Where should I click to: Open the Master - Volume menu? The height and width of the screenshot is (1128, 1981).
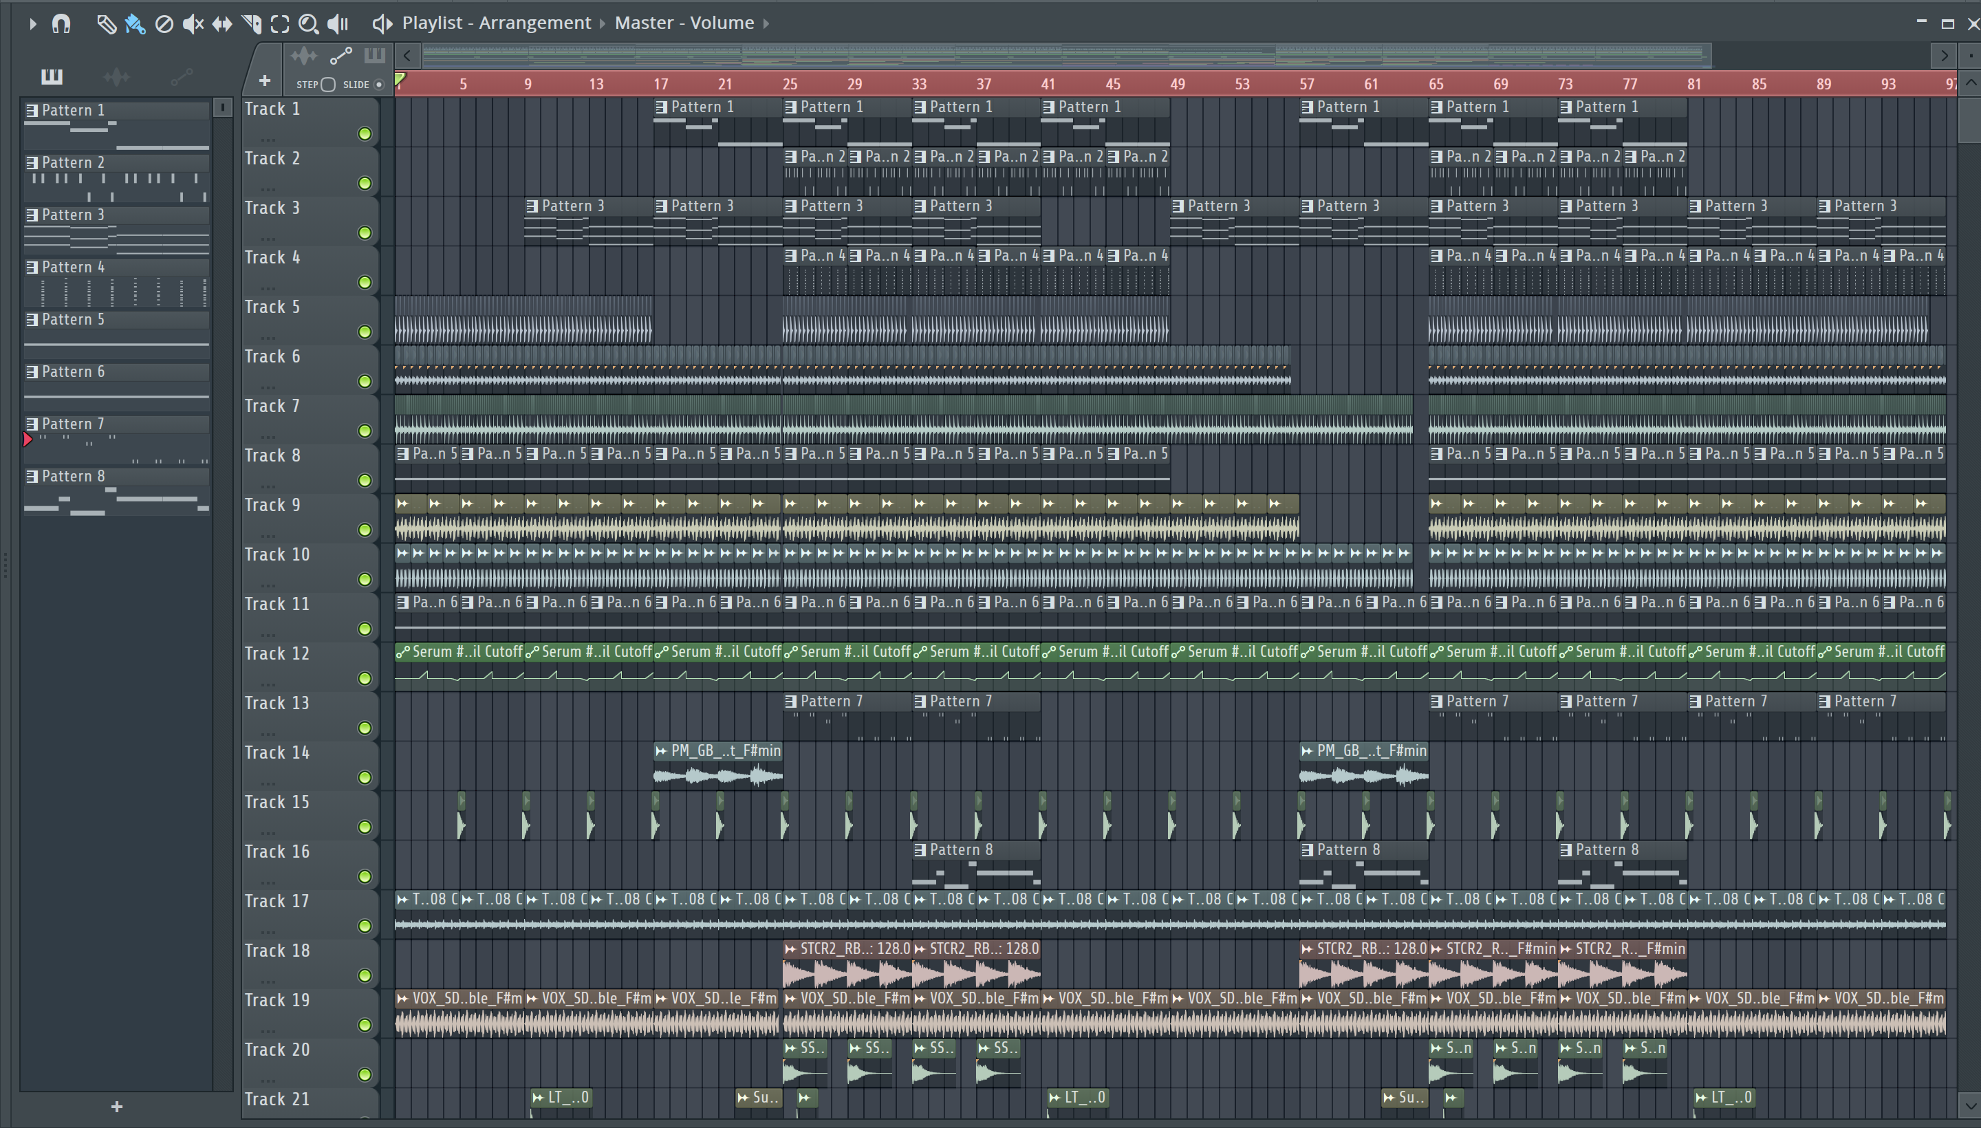684,23
